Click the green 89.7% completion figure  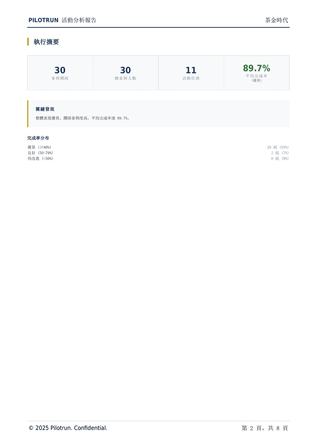[x=257, y=68]
